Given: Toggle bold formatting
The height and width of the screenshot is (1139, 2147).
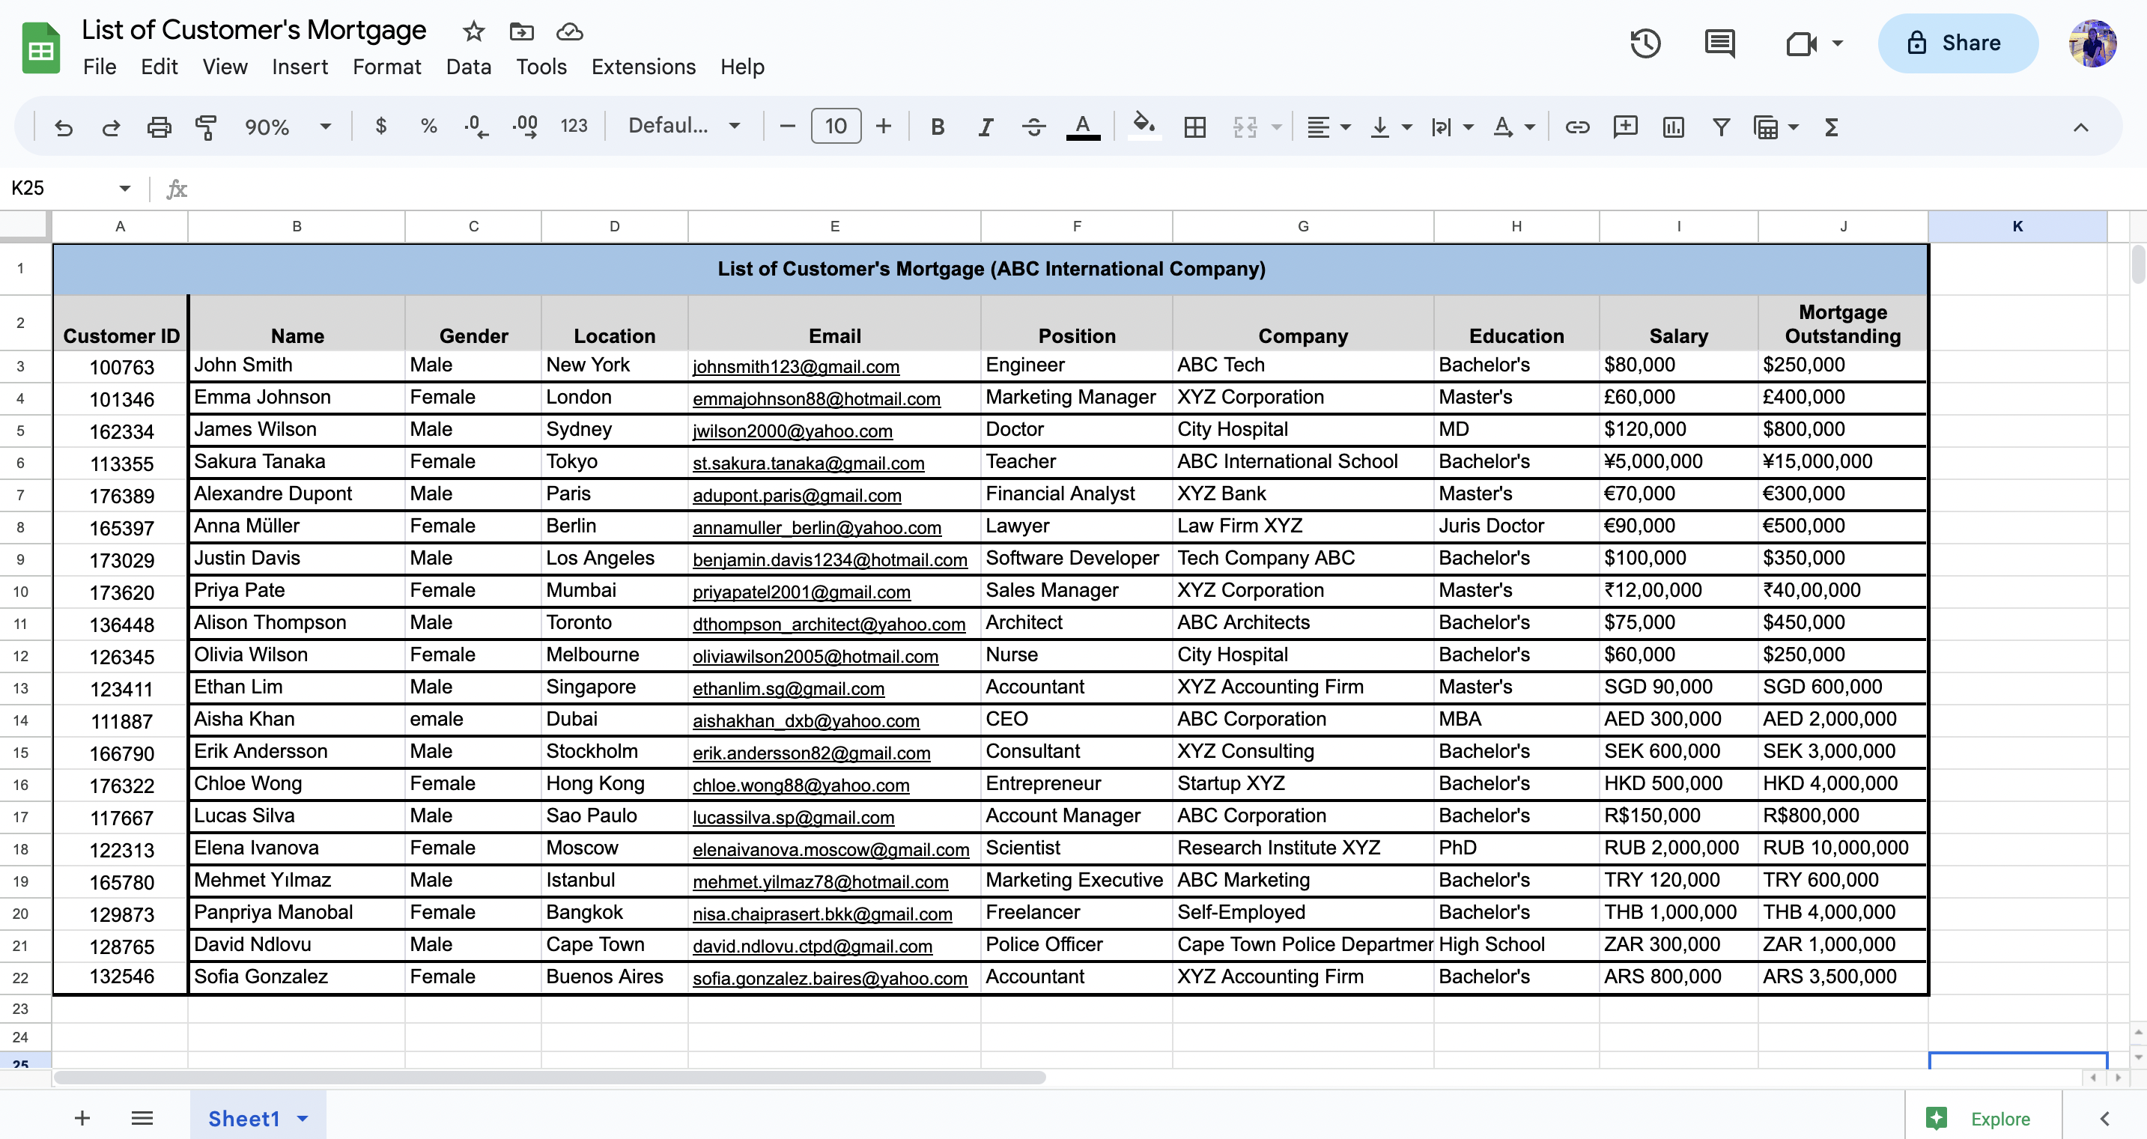Looking at the screenshot, I should tap(938, 127).
